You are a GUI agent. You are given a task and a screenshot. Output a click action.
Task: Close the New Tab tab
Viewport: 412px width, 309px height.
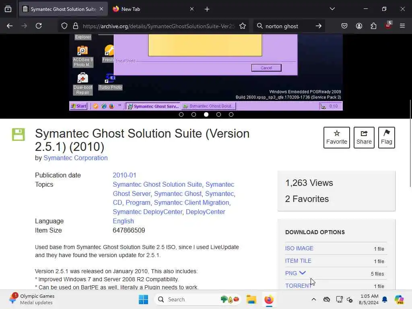[x=192, y=9]
